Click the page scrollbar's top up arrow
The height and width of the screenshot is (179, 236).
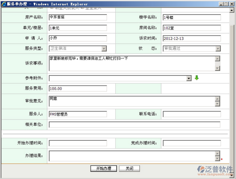(232, 10)
